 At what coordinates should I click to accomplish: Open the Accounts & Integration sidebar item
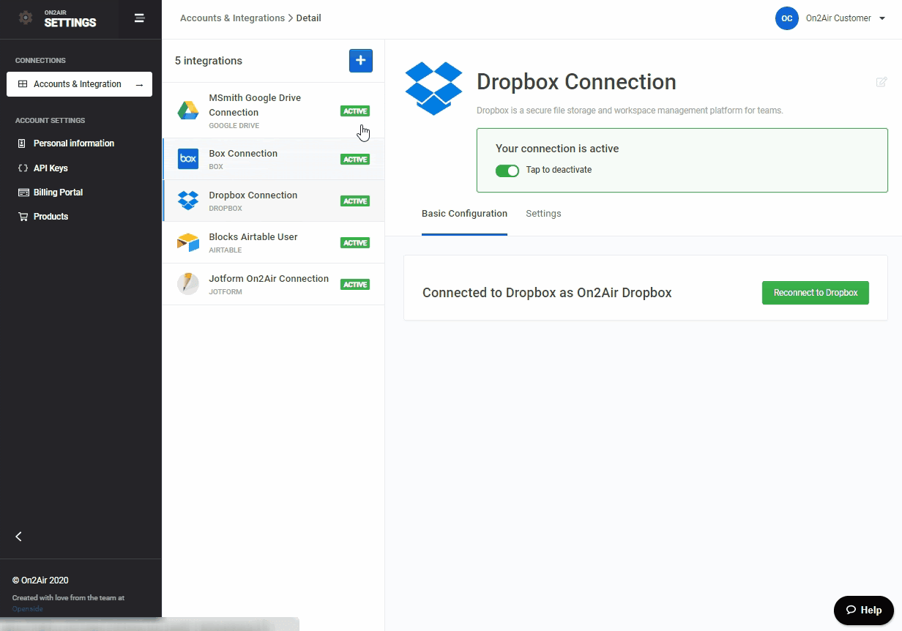click(x=79, y=84)
